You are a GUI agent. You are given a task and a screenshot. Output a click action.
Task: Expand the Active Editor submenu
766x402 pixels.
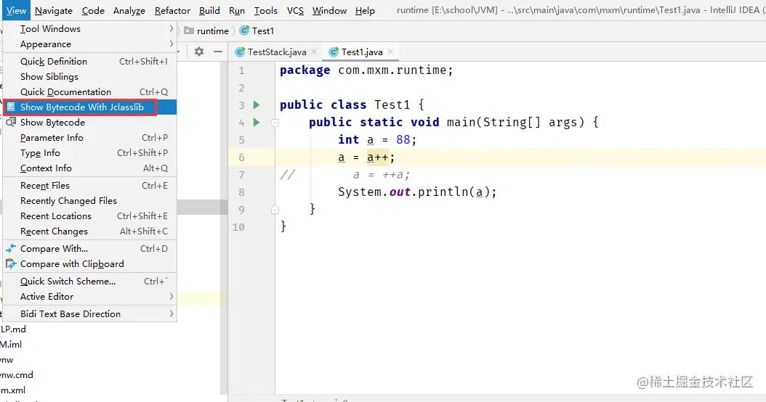point(90,297)
